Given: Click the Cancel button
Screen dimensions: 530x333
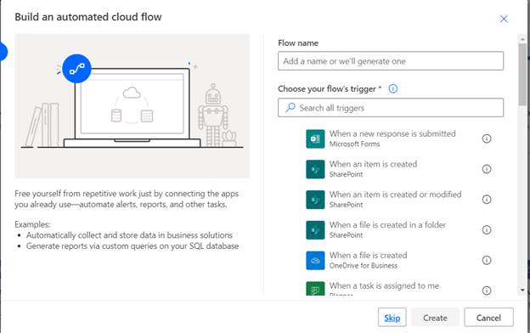Looking at the screenshot, I should (488, 318).
